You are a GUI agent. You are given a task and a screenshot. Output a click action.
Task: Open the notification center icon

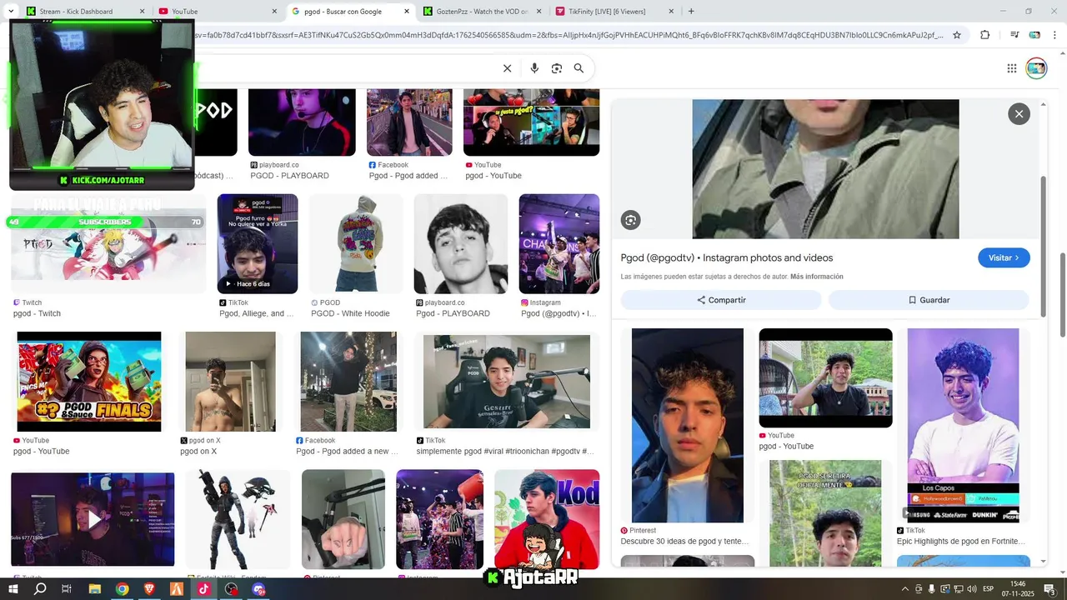[x=1050, y=589]
